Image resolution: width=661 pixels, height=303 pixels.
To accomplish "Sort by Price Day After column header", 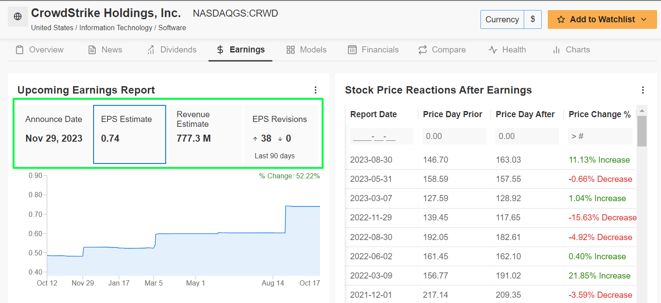I will click(x=525, y=115).
